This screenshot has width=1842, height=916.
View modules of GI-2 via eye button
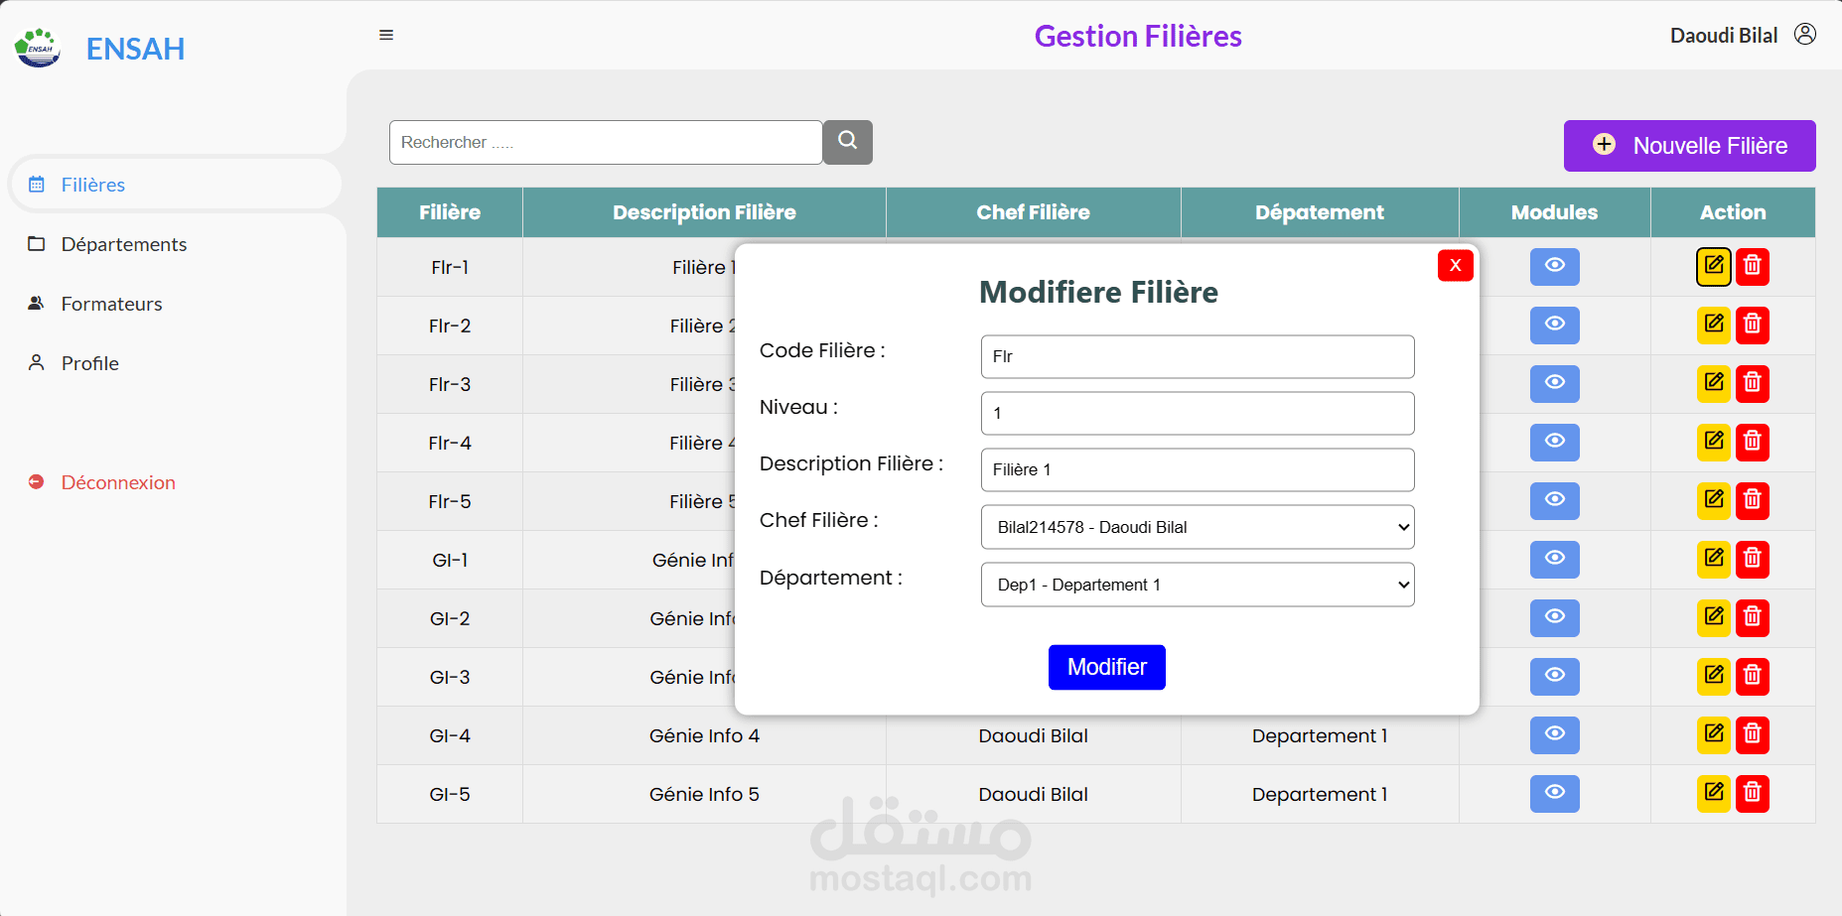[1555, 617]
